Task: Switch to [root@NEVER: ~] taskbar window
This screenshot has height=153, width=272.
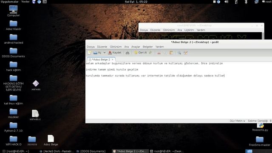Action: coord(16,151)
